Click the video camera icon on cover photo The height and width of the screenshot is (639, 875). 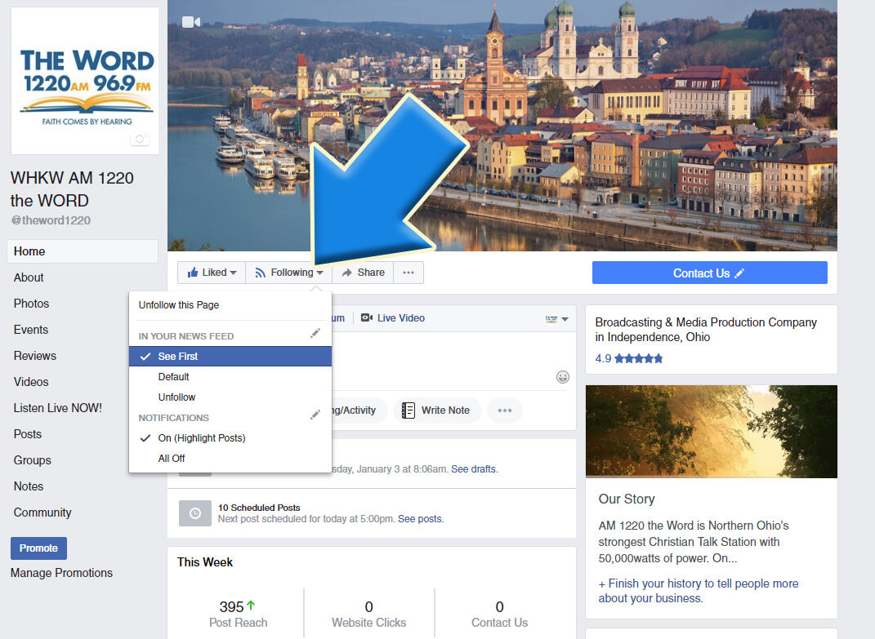point(191,22)
